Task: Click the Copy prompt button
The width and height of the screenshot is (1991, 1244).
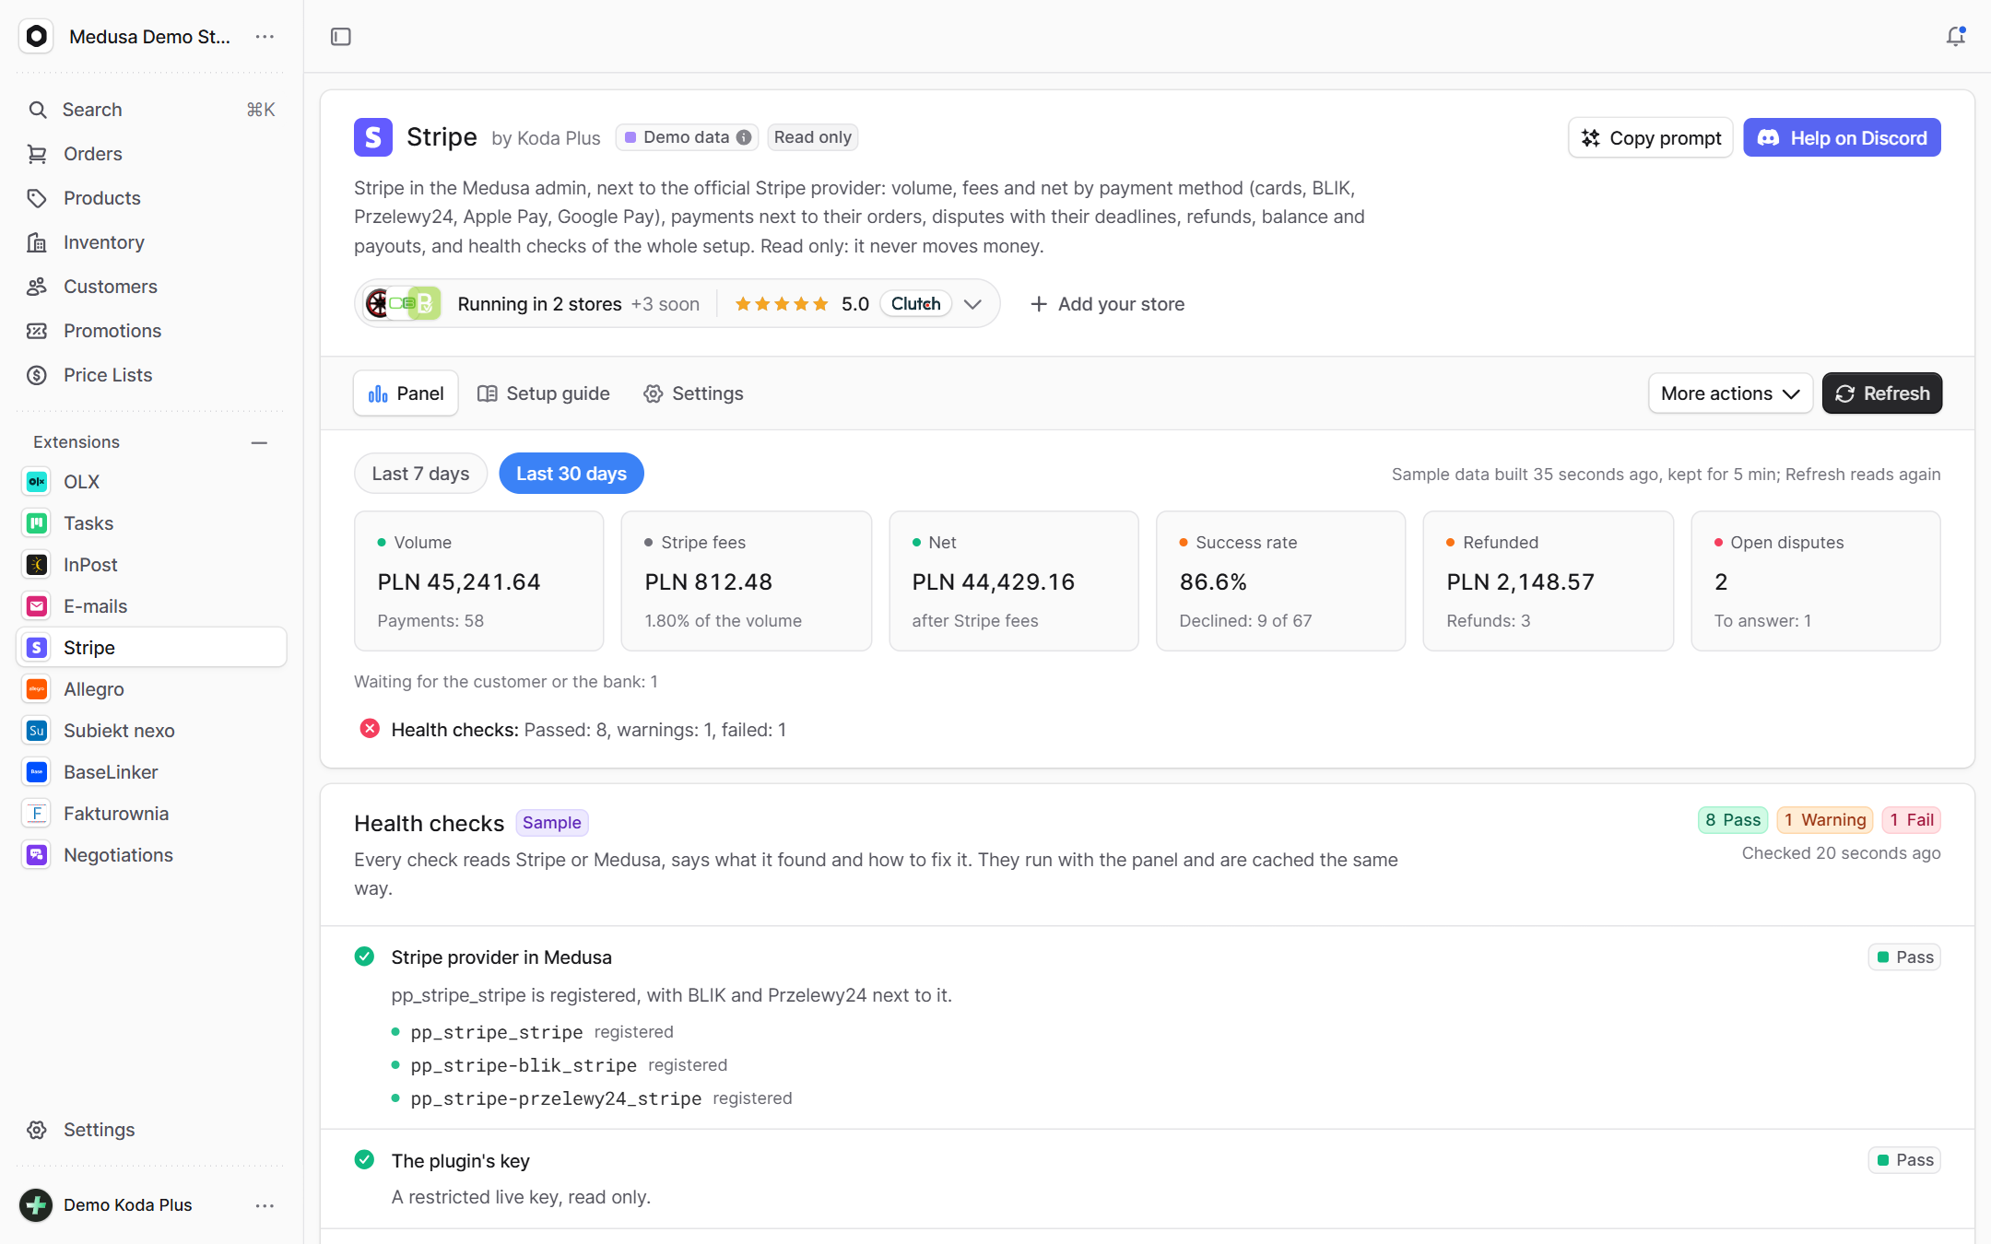Action: point(1651,138)
